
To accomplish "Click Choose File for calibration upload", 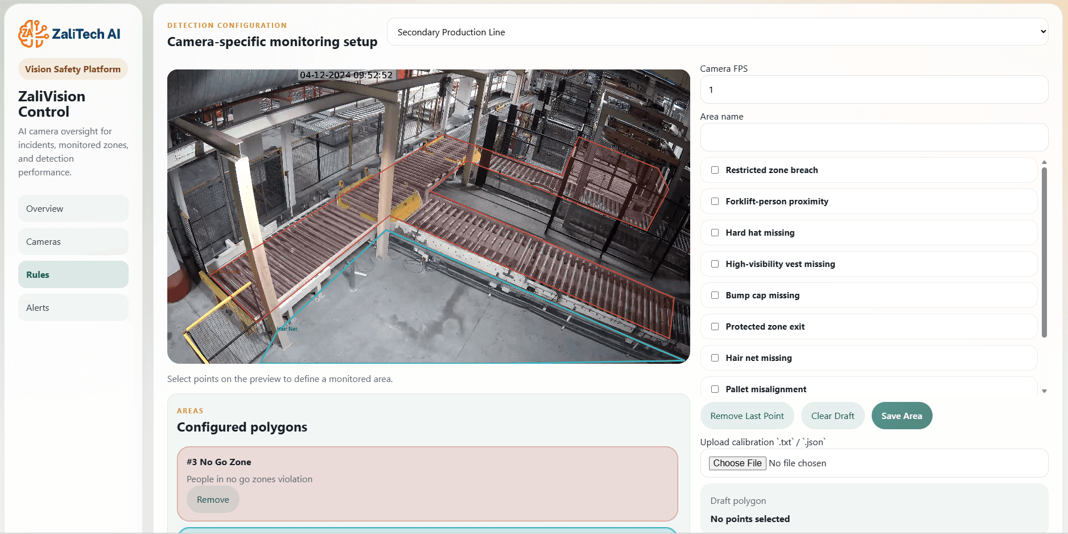I will [x=737, y=463].
